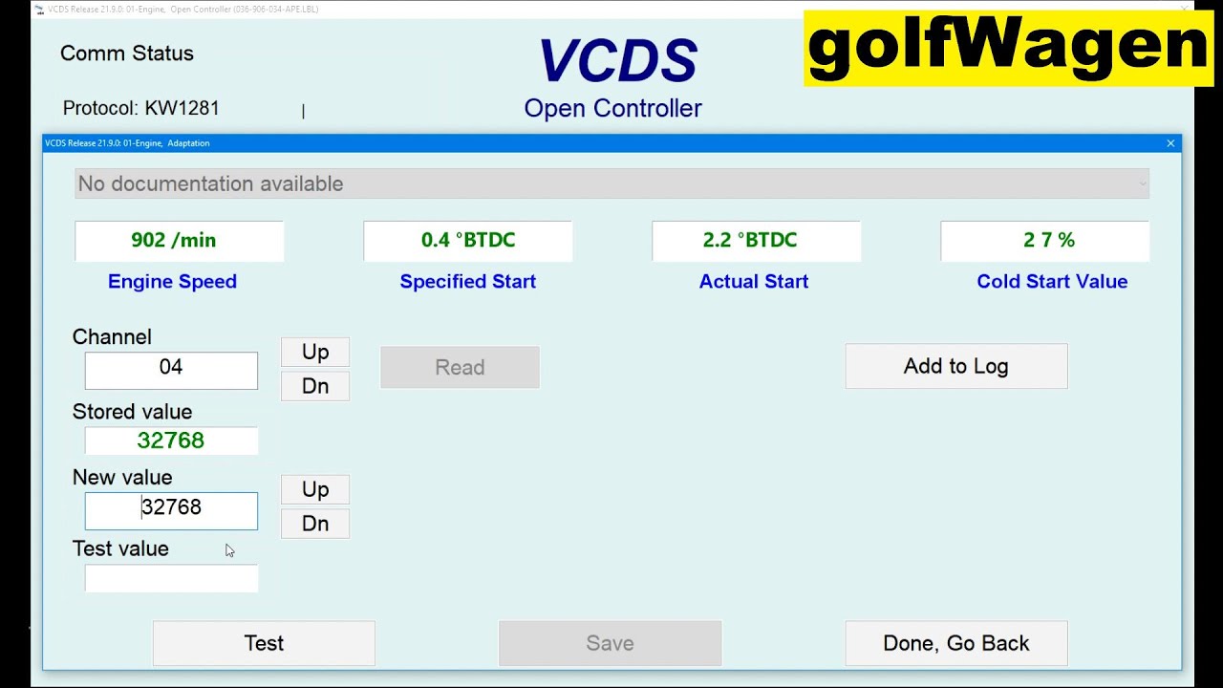Focus the Channel input field
Viewport: 1223px width, 688px height.
point(171,370)
